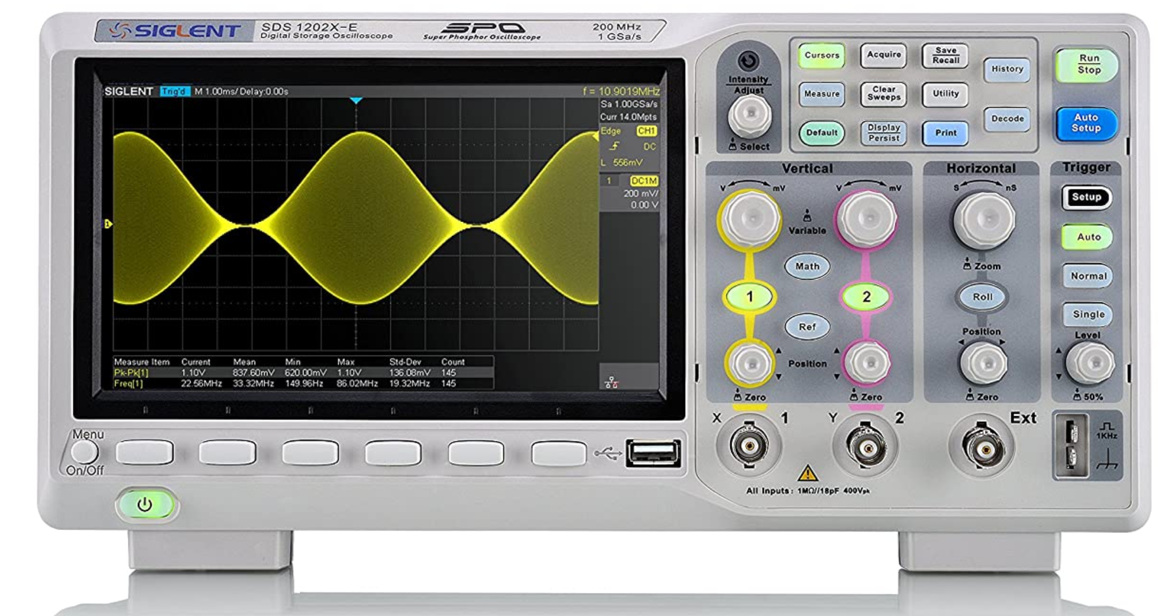Open the Utility menu
The height and width of the screenshot is (616, 1167).
pyautogui.click(x=945, y=94)
